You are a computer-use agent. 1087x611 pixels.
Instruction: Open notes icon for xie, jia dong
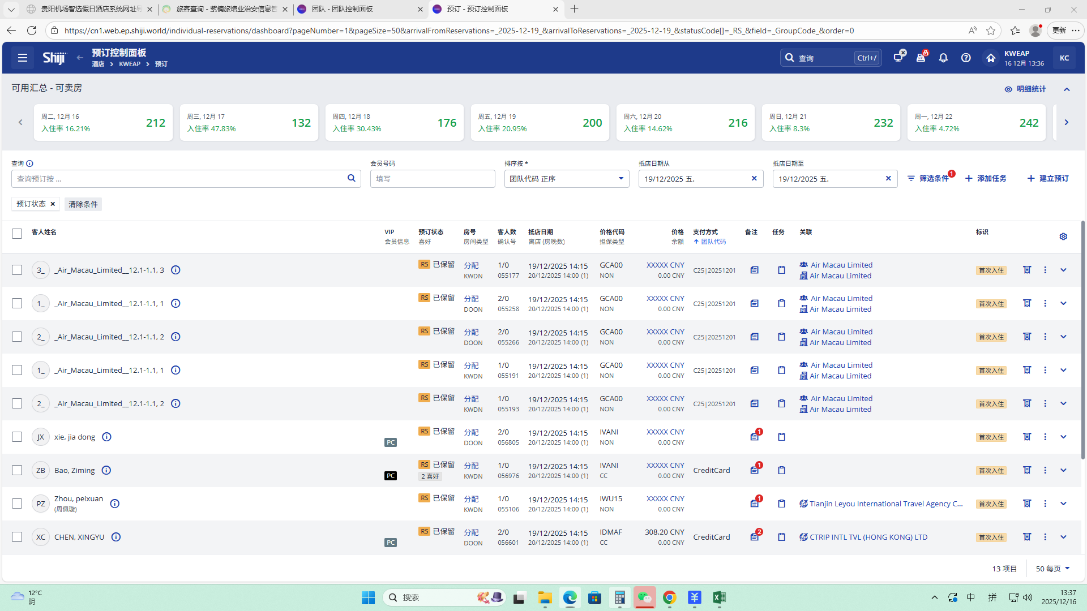754,437
